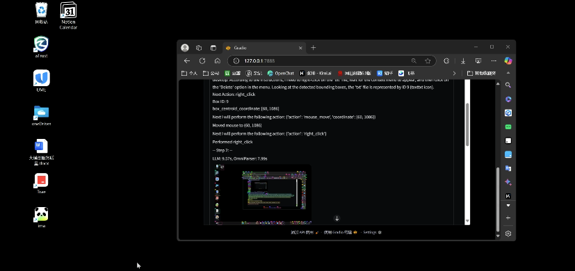Open the first bookmarks folder
The image size is (575, 271).
coord(190,74)
